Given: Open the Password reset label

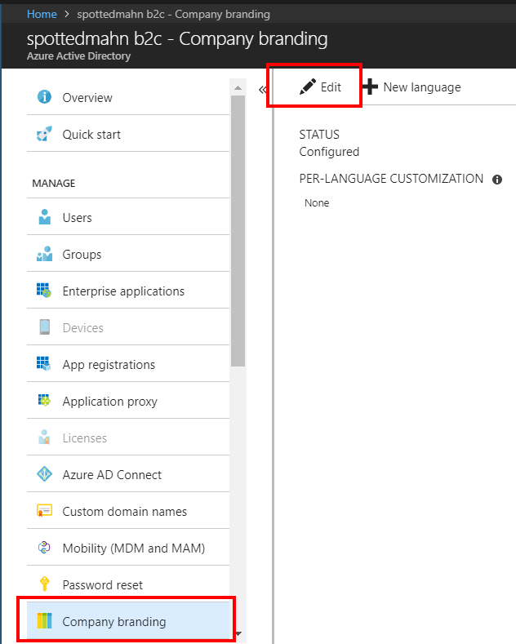Looking at the screenshot, I should pos(103,585).
